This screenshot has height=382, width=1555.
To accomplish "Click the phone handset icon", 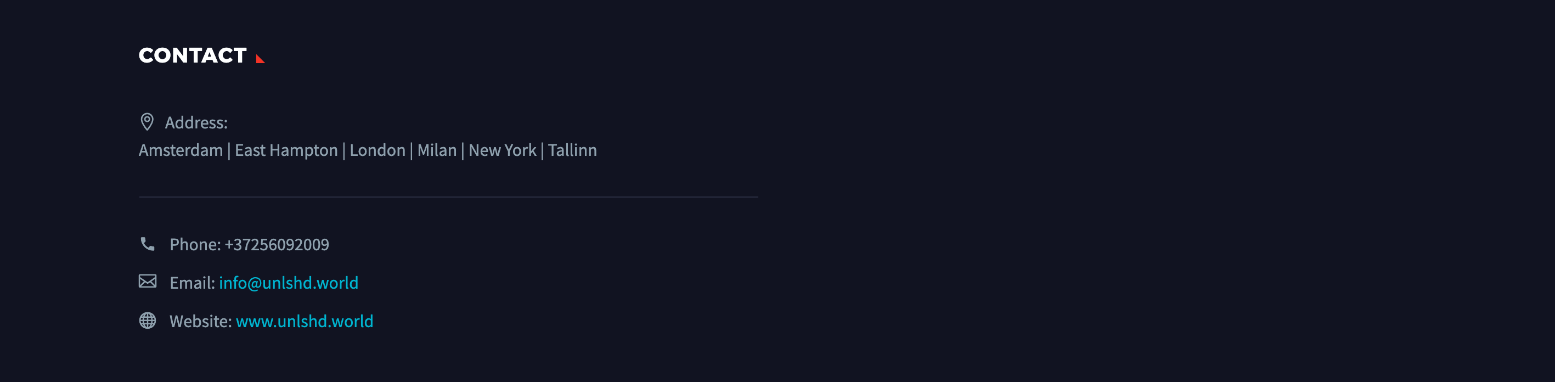I will (147, 244).
